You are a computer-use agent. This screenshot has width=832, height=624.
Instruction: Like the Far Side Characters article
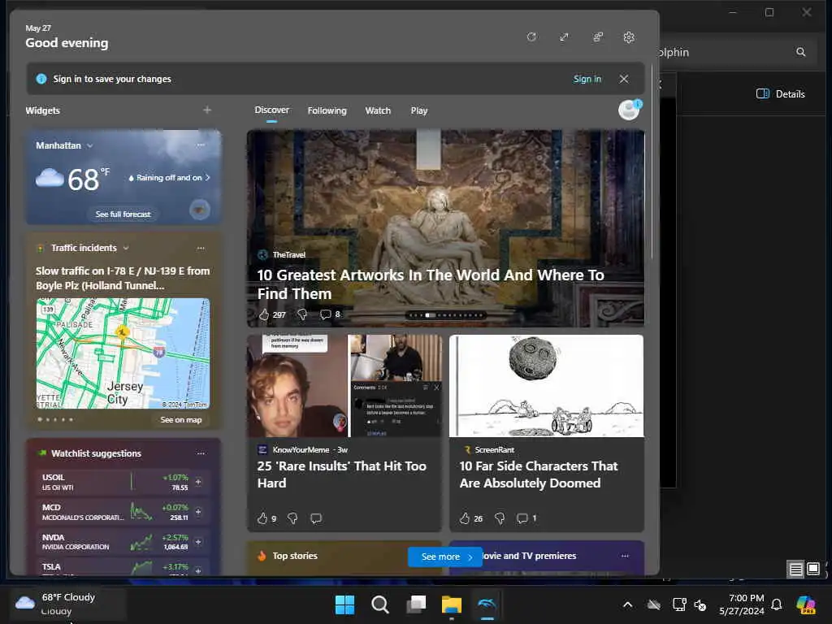click(465, 518)
